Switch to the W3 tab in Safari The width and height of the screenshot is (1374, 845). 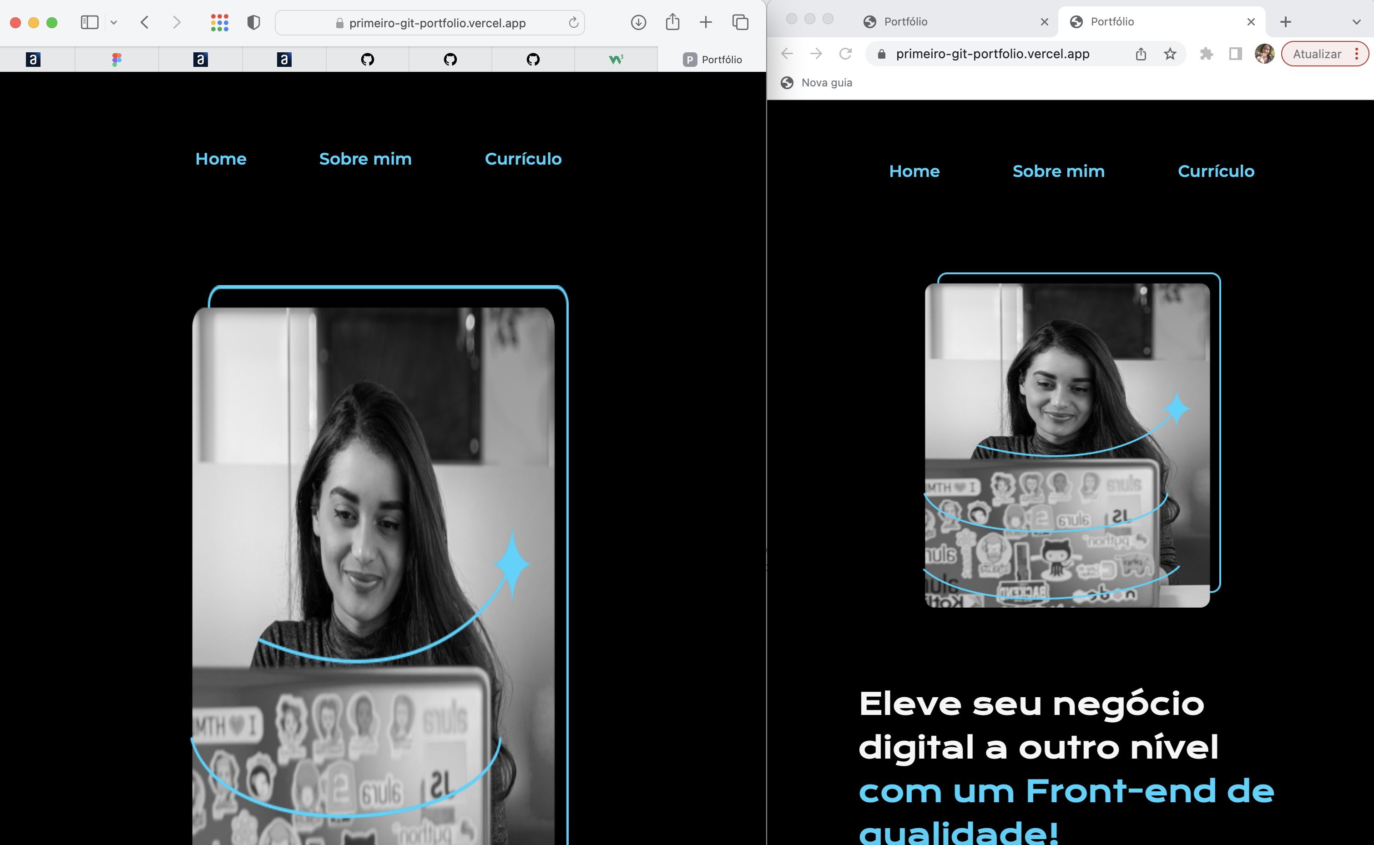tap(616, 59)
